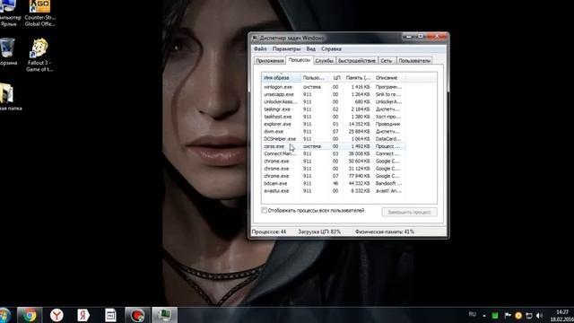Sort by the 'Имя образа' column header
The image size is (574, 323).
281,78
